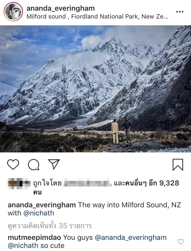
Task: Open the ananda_everingham name in the caption
Action: (42, 205)
